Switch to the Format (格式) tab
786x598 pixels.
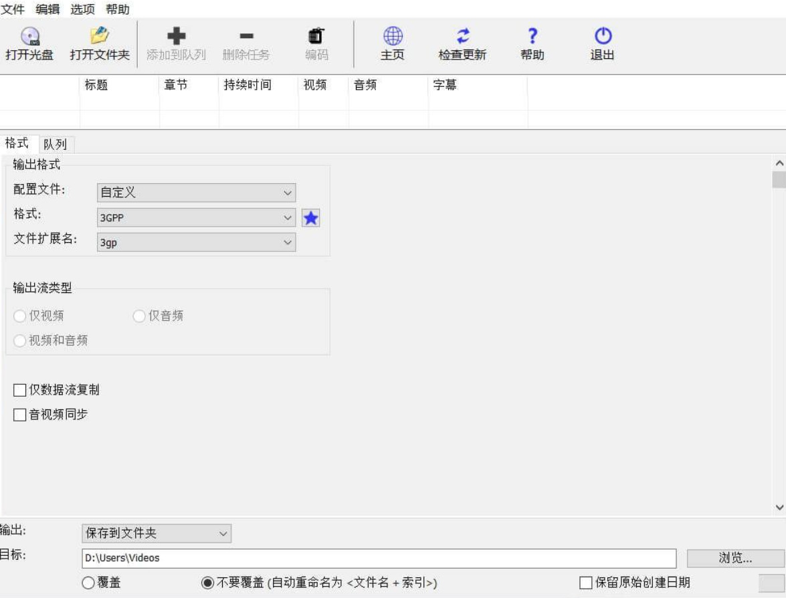pyautogui.click(x=17, y=143)
